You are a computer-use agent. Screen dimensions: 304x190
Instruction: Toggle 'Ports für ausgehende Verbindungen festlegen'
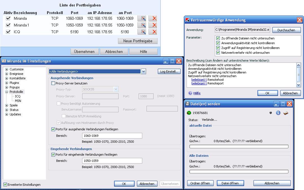(53, 129)
